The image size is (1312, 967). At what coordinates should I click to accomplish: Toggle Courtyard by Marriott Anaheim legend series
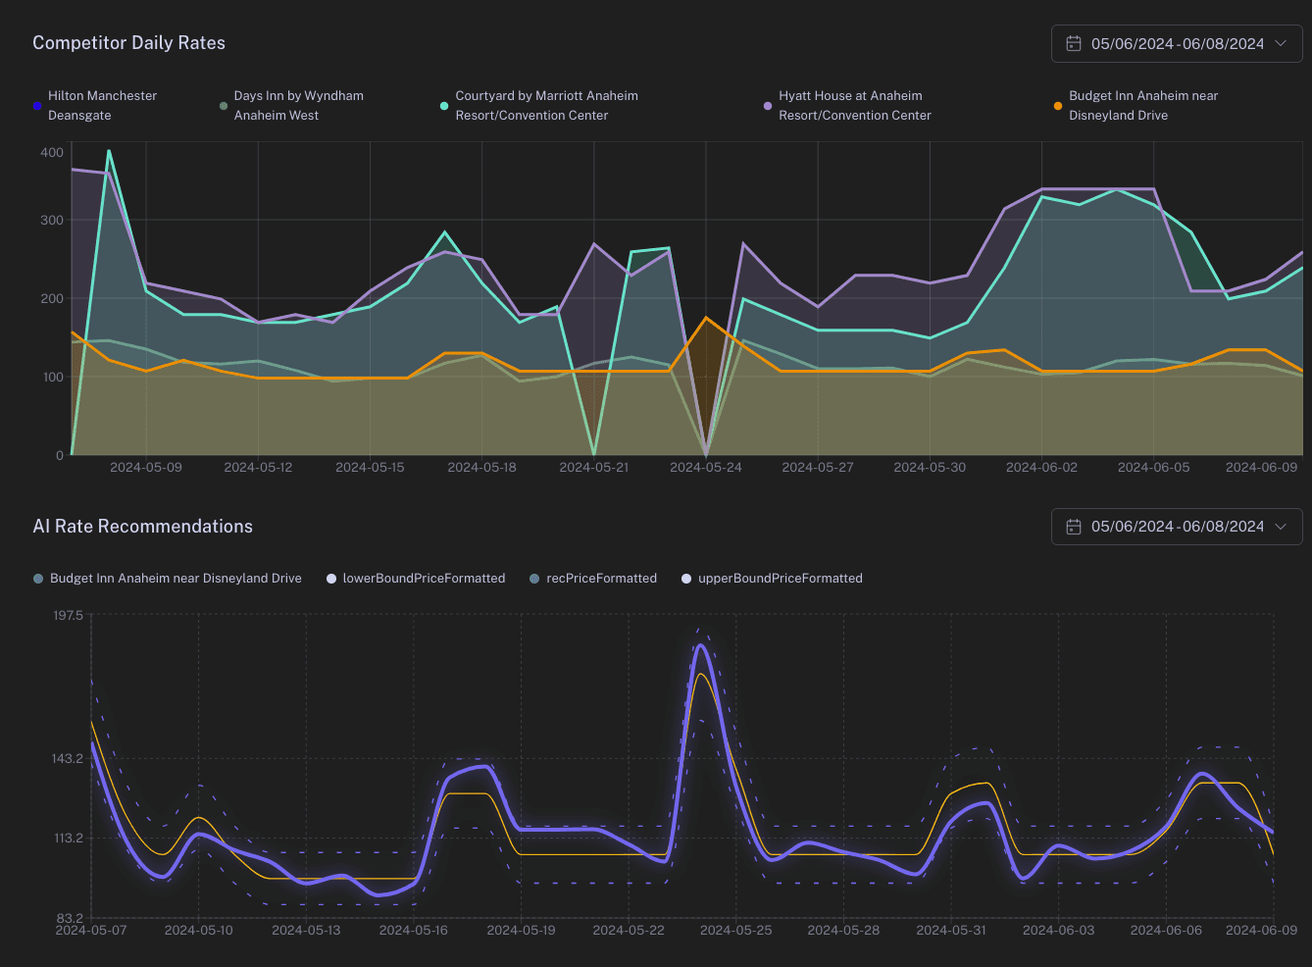click(546, 105)
